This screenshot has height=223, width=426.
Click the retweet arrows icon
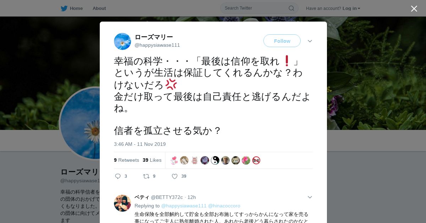[146, 176]
